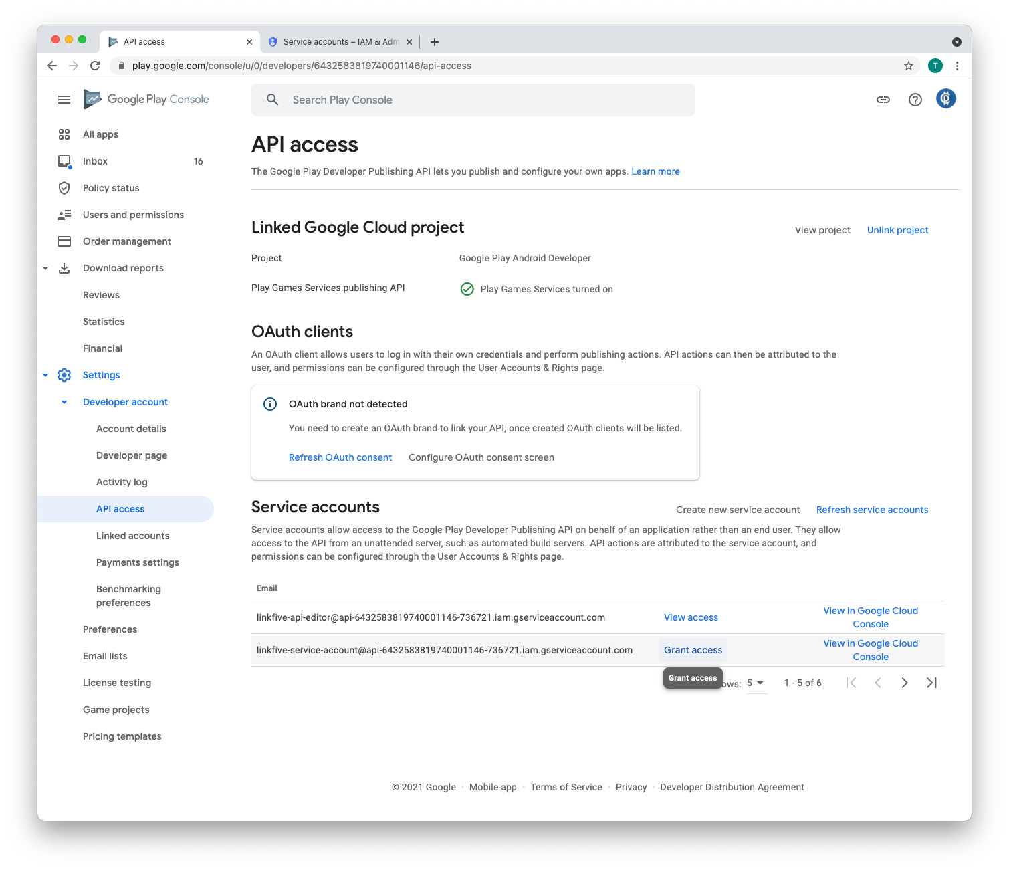
Task: Open License testing in sidebar
Action: point(117,683)
